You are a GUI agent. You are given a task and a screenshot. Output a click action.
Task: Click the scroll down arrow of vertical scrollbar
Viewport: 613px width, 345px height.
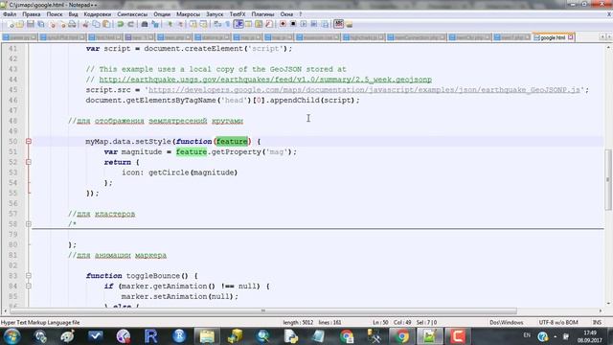(x=609, y=304)
